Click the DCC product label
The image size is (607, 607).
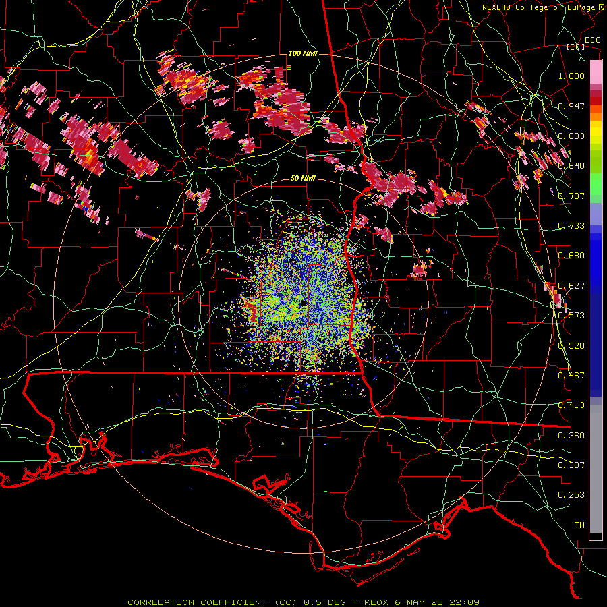point(592,40)
